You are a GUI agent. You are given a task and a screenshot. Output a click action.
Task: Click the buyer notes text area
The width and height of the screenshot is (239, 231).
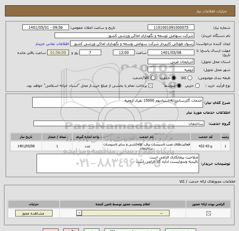coord(118,163)
